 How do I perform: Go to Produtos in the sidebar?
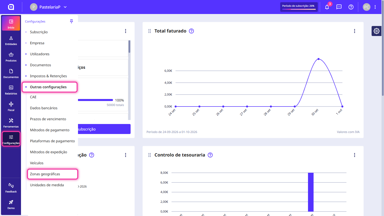coord(11,57)
